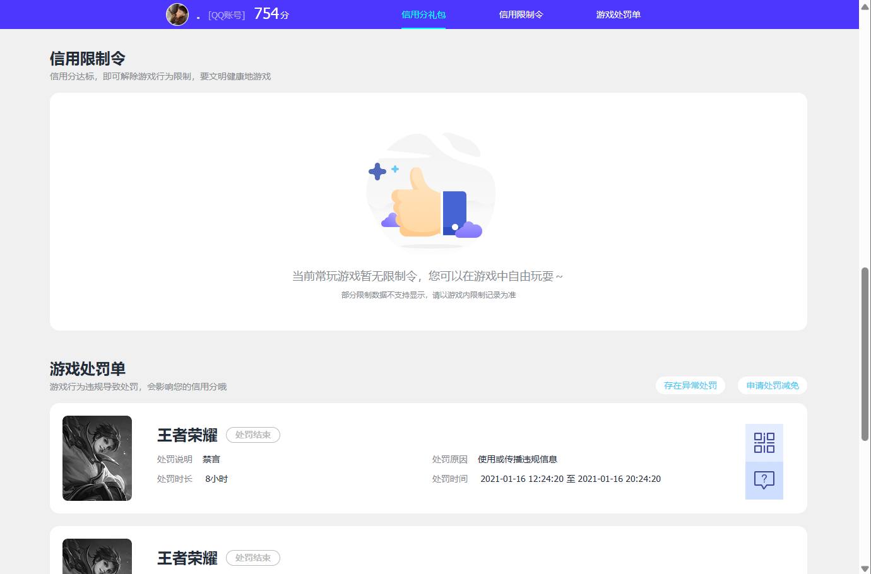Screen dimensions: 871x574
Task: Open the 信用限制令 tab
Action: pos(521,14)
